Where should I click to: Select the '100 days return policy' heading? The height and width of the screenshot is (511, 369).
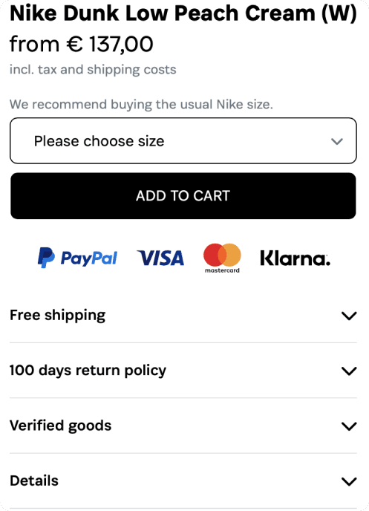(88, 371)
